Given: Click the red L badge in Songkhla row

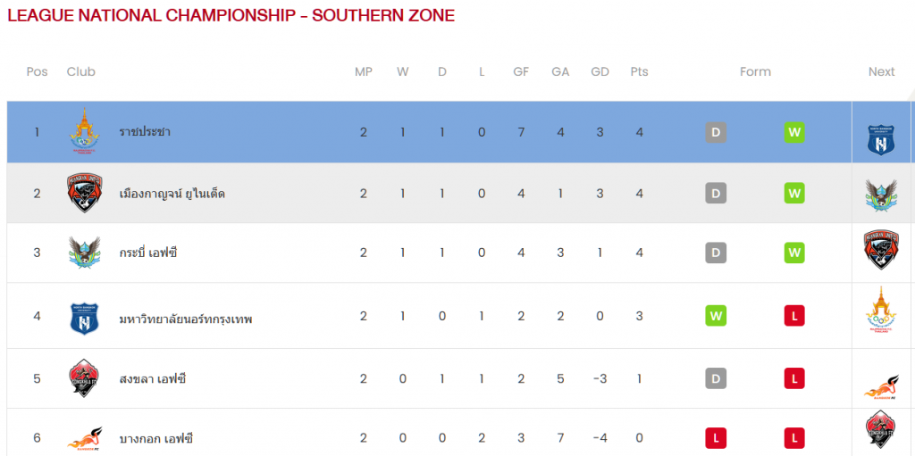Looking at the screenshot, I should click(794, 378).
